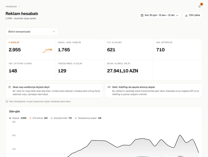This screenshot has height=157, width=208.
Task: Select the Kod istifadə olundu card
Action: [30, 70]
